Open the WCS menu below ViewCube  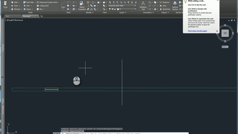point(225,47)
